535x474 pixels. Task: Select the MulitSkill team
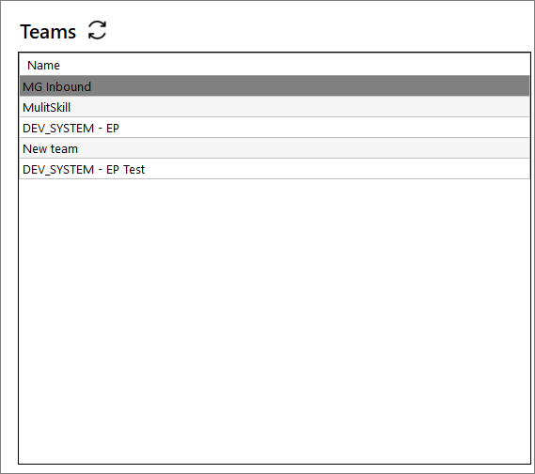point(275,107)
